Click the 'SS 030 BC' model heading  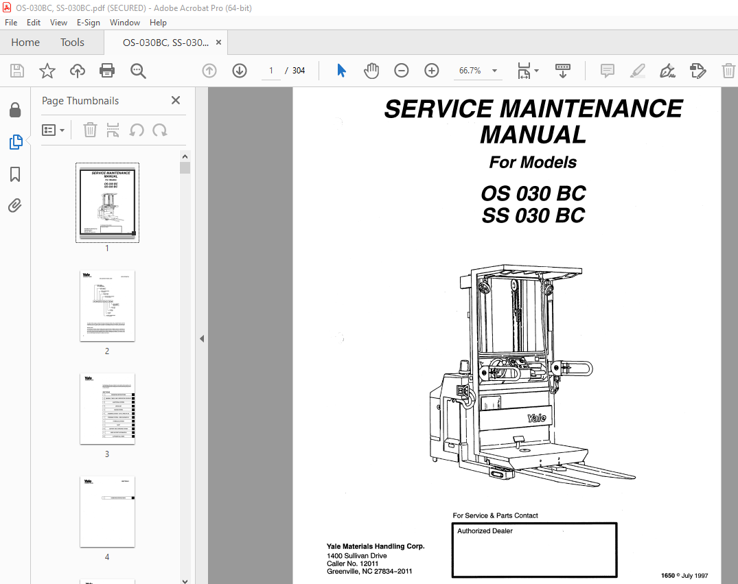533,215
